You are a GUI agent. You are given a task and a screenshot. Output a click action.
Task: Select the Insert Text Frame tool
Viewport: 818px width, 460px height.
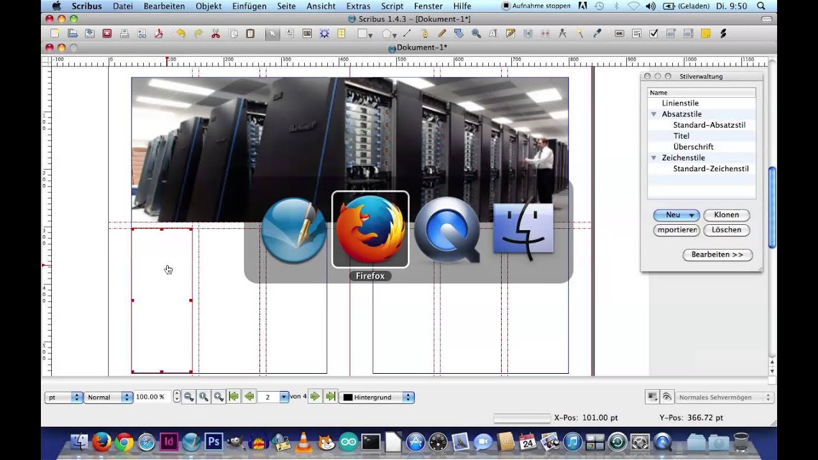point(289,33)
